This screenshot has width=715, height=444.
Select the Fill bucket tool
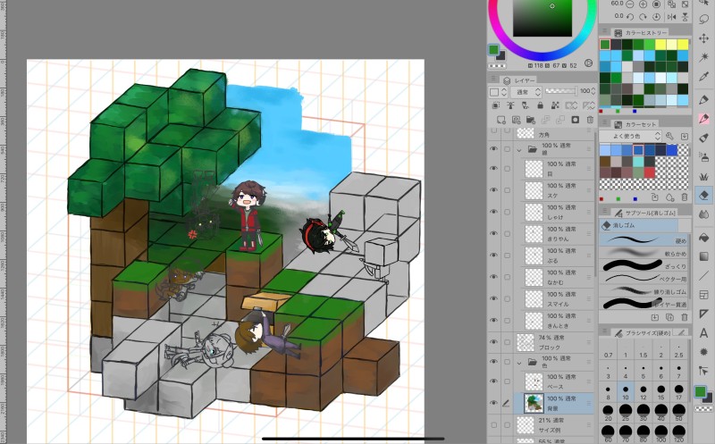(703, 238)
